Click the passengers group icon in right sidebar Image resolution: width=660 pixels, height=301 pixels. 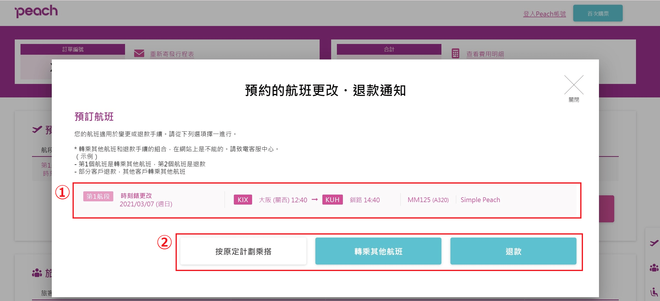(x=654, y=268)
